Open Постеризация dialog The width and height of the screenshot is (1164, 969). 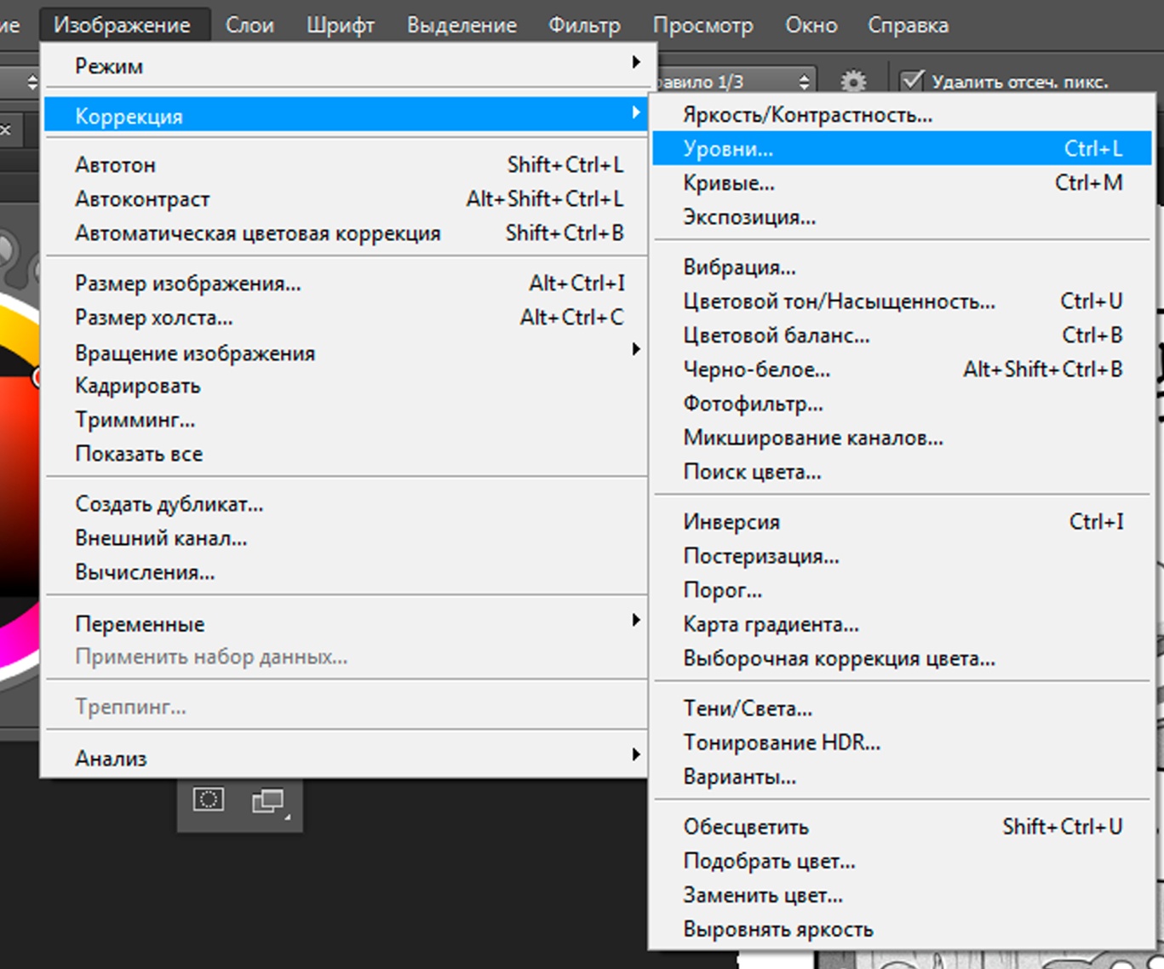(x=902, y=556)
